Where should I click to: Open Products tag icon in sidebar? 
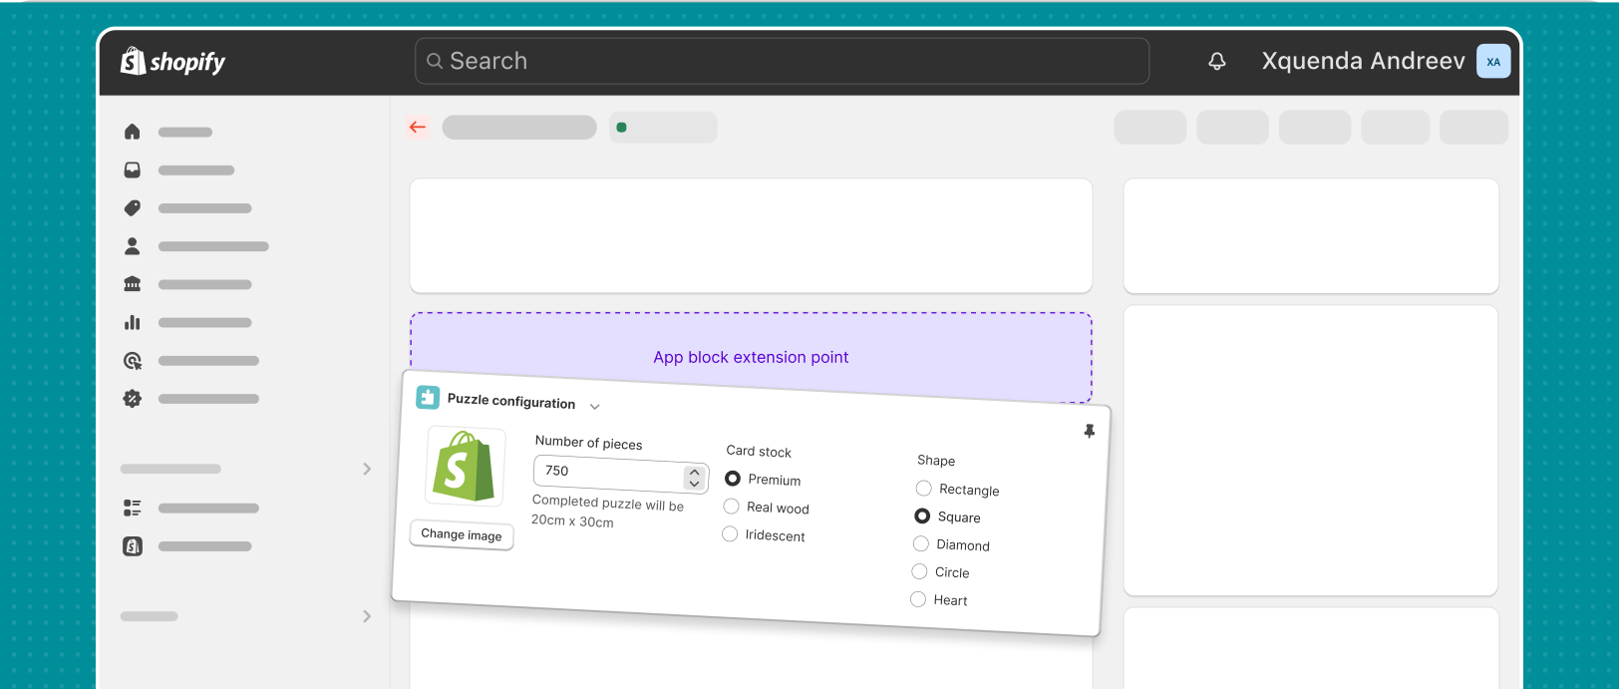[x=133, y=208]
